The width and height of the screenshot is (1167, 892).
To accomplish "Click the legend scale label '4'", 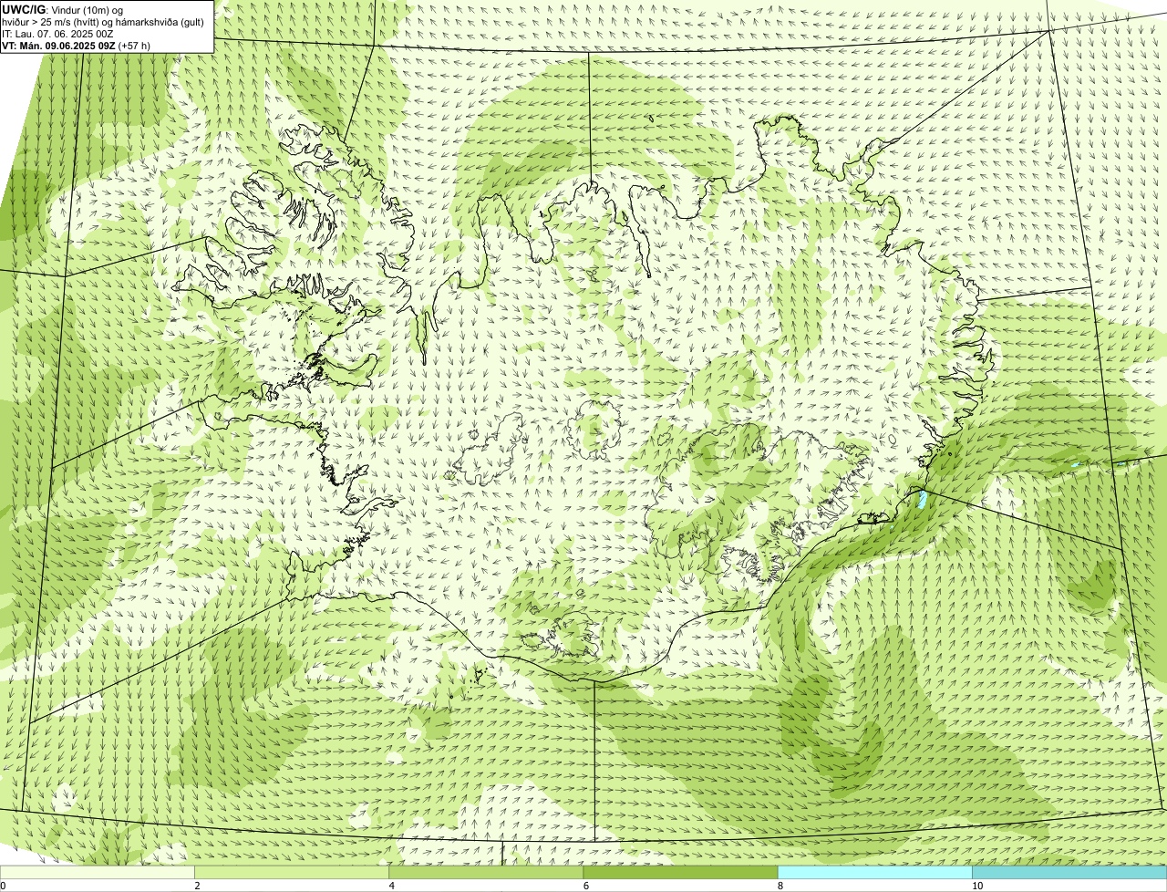I will pyautogui.click(x=391, y=886).
